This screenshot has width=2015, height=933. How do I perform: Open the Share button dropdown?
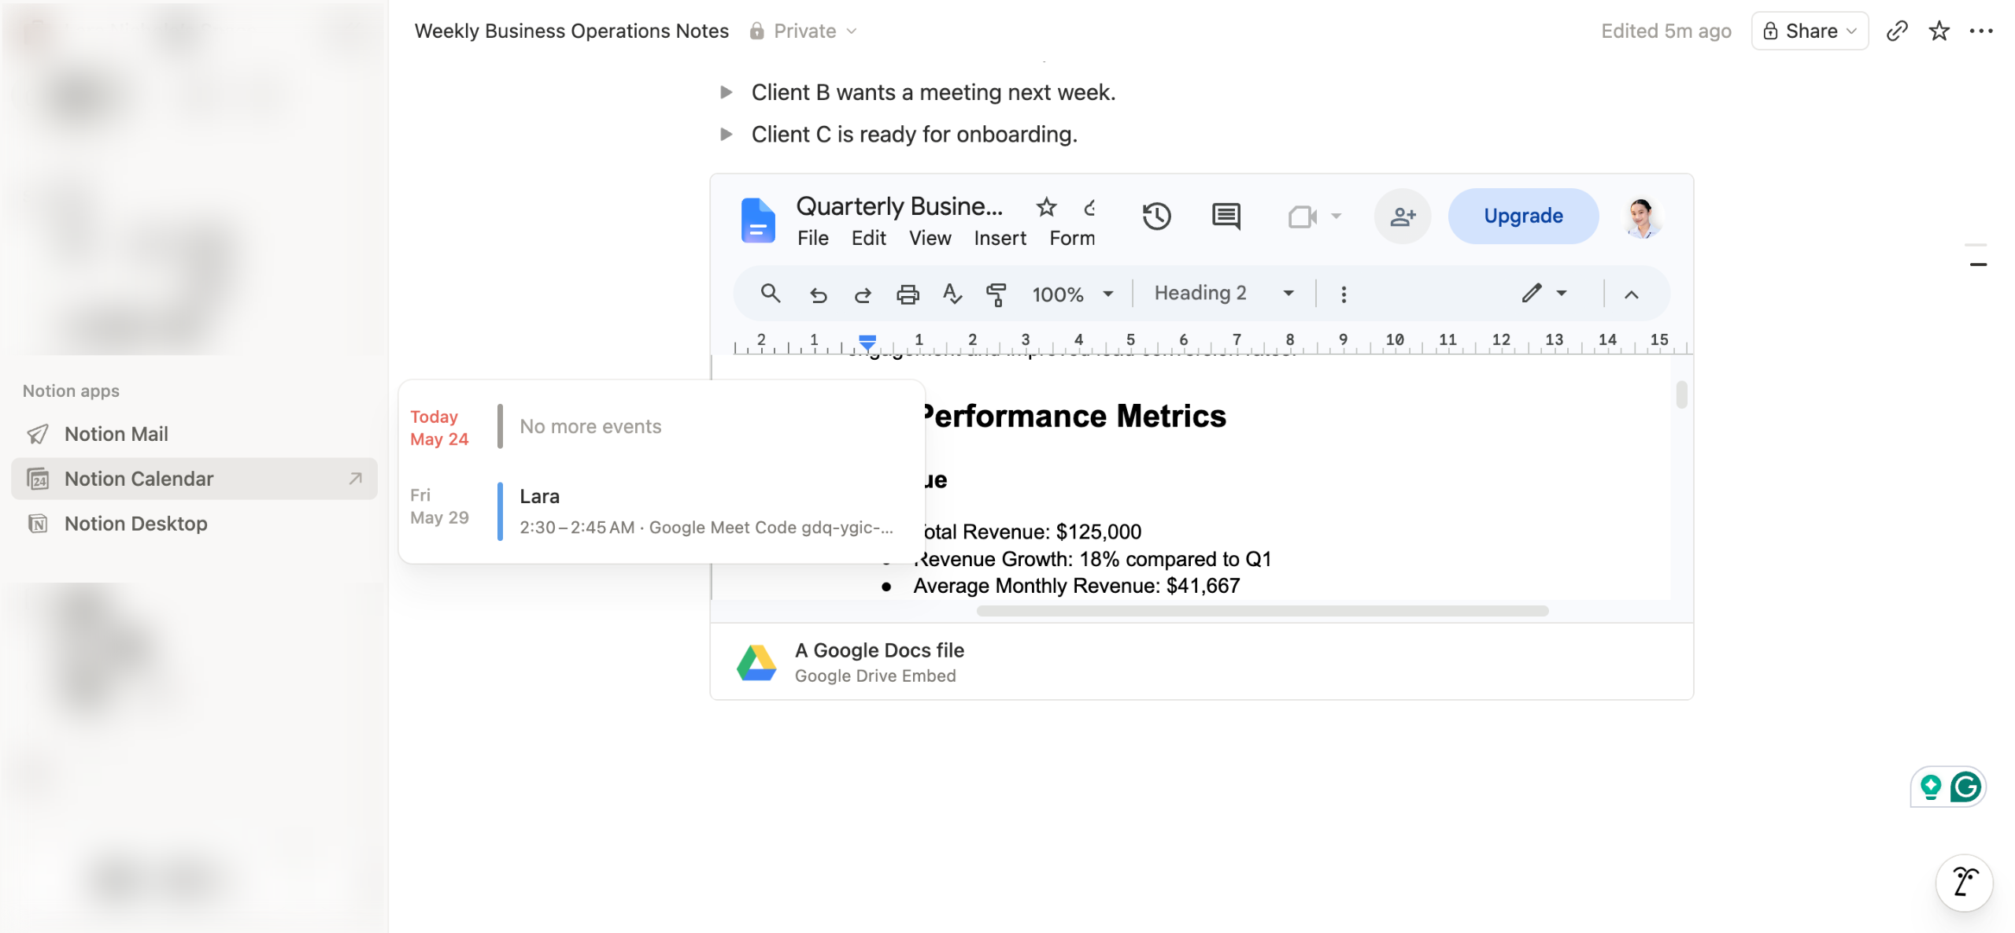coord(1810,31)
